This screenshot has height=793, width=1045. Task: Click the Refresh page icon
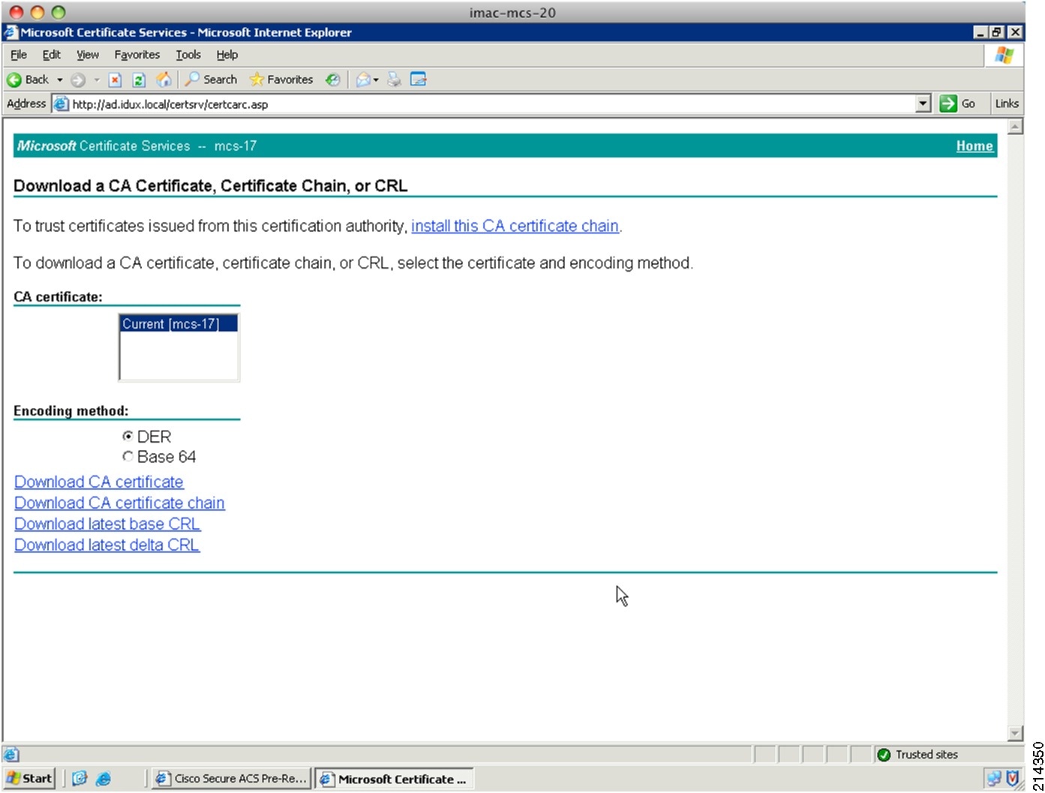pyautogui.click(x=139, y=80)
